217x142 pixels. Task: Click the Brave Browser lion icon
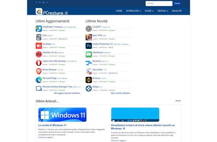click(x=39, y=71)
